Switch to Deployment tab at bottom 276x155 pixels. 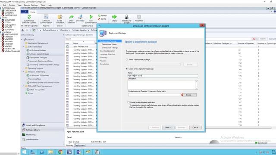pyautogui.click(x=80, y=146)
